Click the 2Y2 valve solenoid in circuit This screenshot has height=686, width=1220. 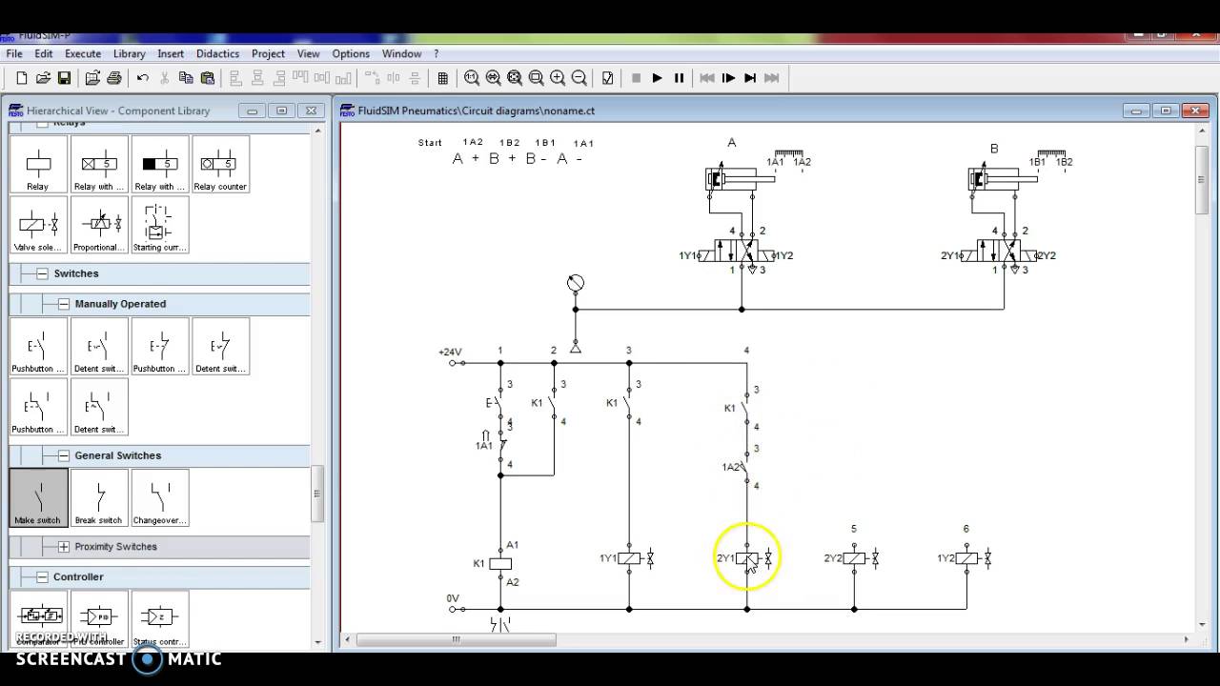(854, 558)
